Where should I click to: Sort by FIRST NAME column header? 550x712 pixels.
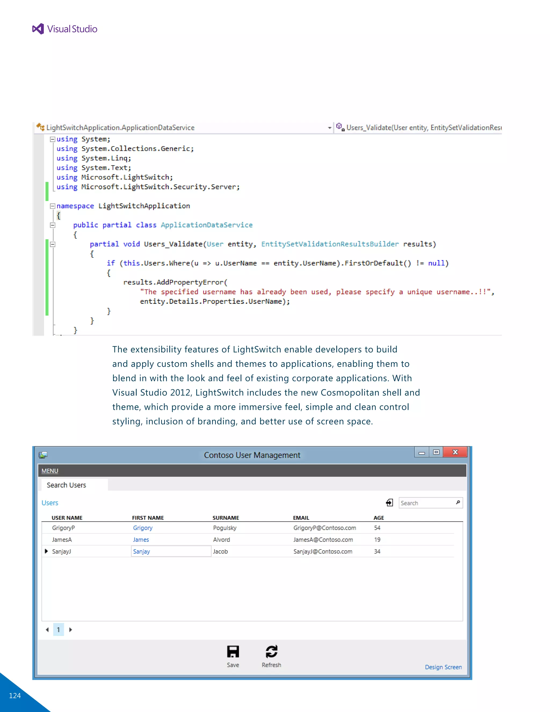[x=148, y=518]
